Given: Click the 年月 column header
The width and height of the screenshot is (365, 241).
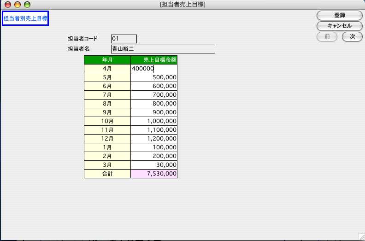Looking at the screenshot, I should coord(107,60).
